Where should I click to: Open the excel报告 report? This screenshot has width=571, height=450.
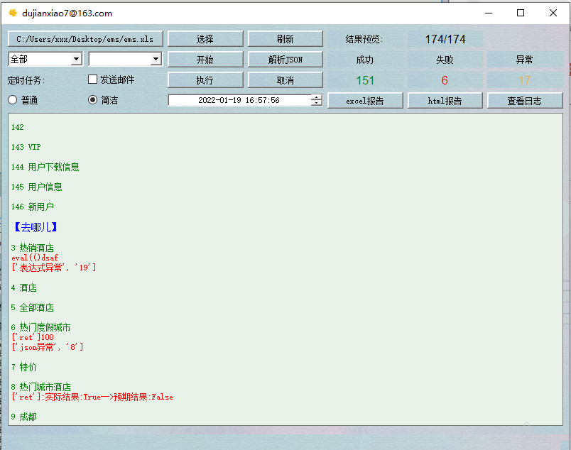365,101
